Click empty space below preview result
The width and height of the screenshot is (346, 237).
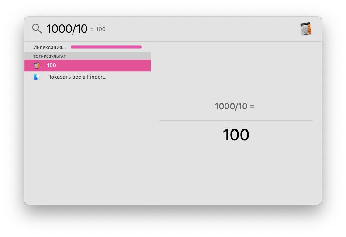click(x=236, y=174)
